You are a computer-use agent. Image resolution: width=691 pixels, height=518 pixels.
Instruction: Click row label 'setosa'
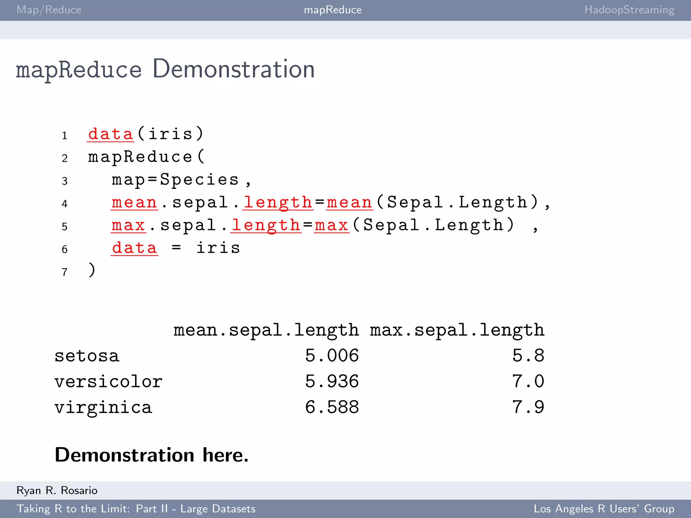point(87,356)
